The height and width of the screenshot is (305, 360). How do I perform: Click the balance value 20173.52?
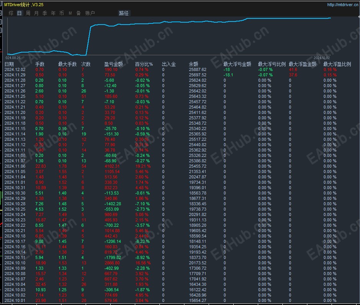pos(198,263)
